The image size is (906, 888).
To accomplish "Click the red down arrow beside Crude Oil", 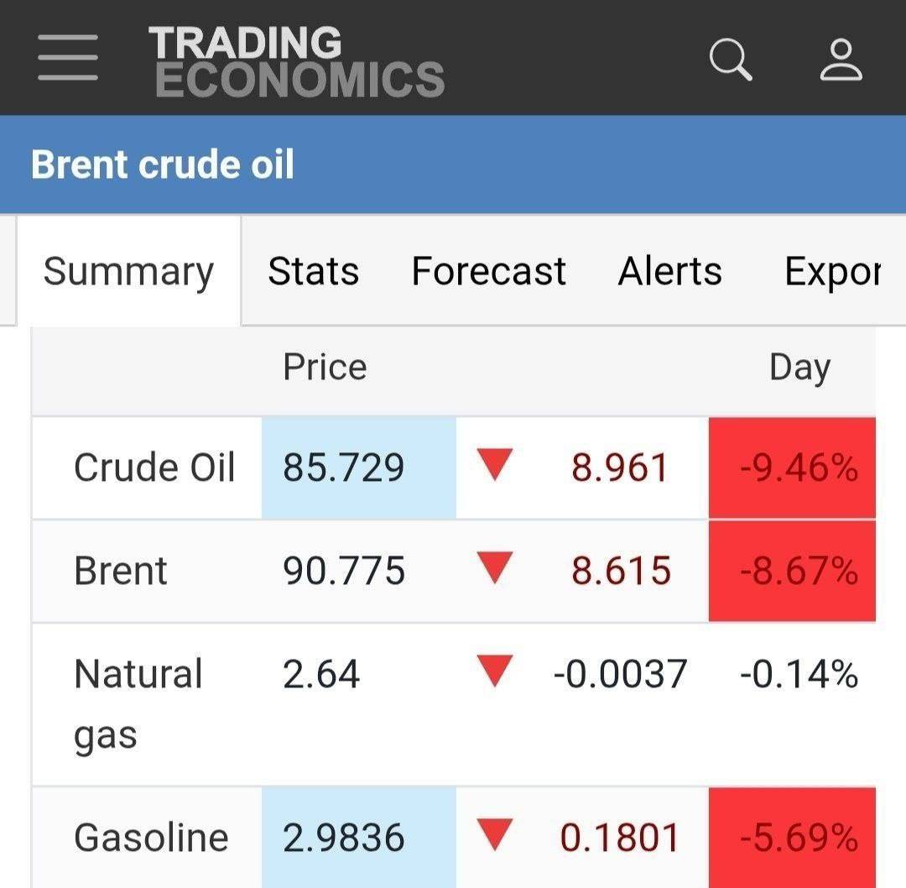I will (x=494, y=466).
